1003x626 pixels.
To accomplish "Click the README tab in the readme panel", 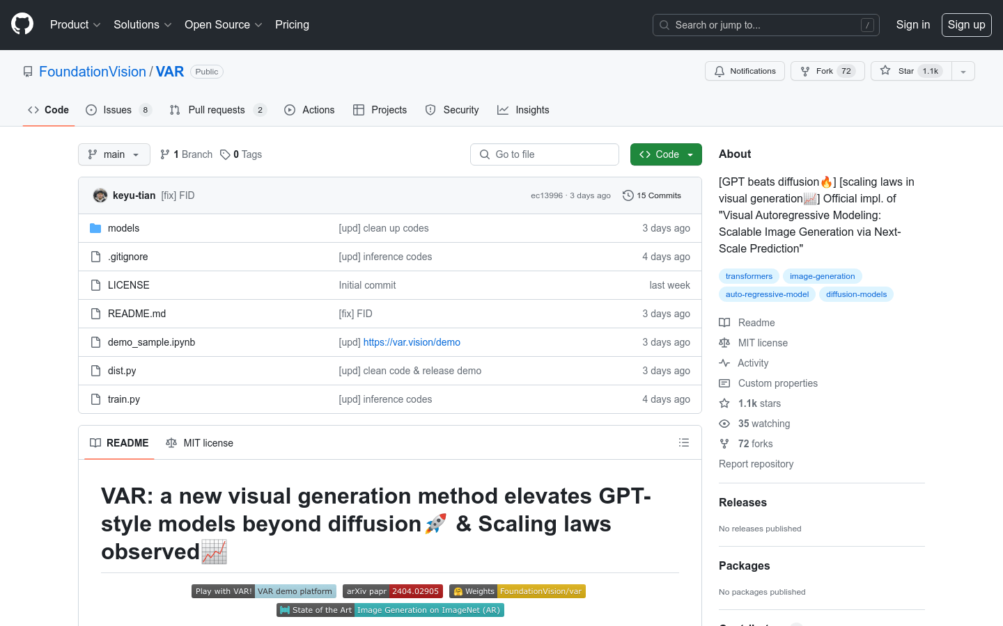I will (119, 443).
